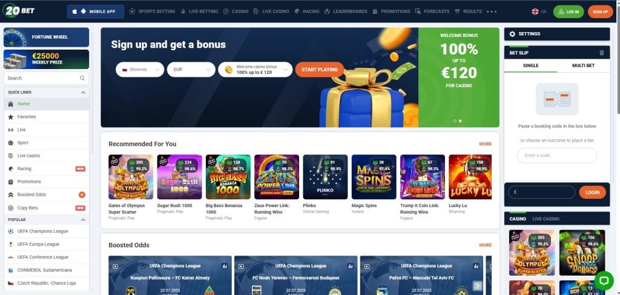
Task: Open the EUR currency dropdown
Action: point(191,70)
